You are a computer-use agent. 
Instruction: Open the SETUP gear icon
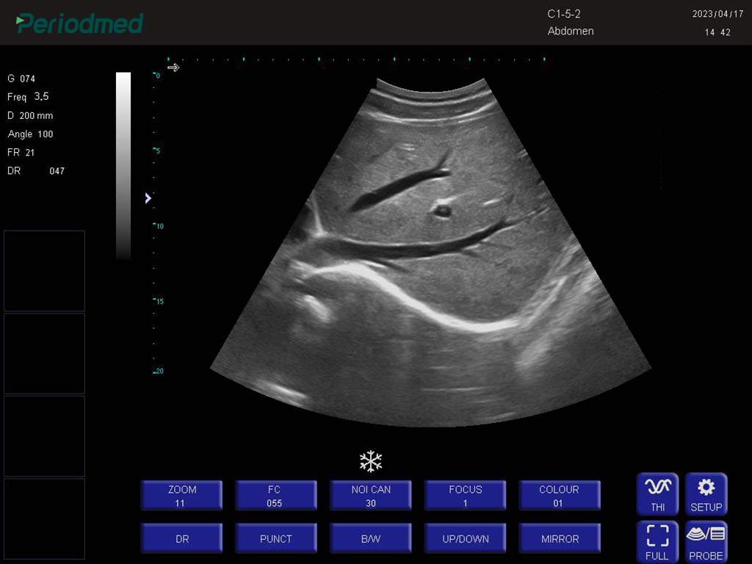tap(706, 494)
